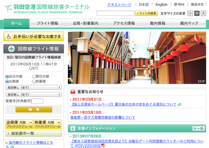The height and width of the screenshot is (148, 209).
Task: Click the TIAT airport logo icon
Action: click(x=8, y=8)
